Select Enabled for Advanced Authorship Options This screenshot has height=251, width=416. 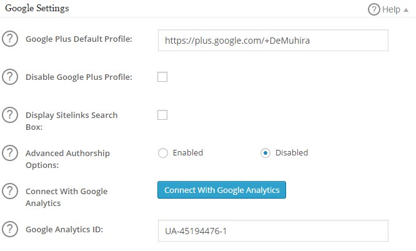coord(163,153)
